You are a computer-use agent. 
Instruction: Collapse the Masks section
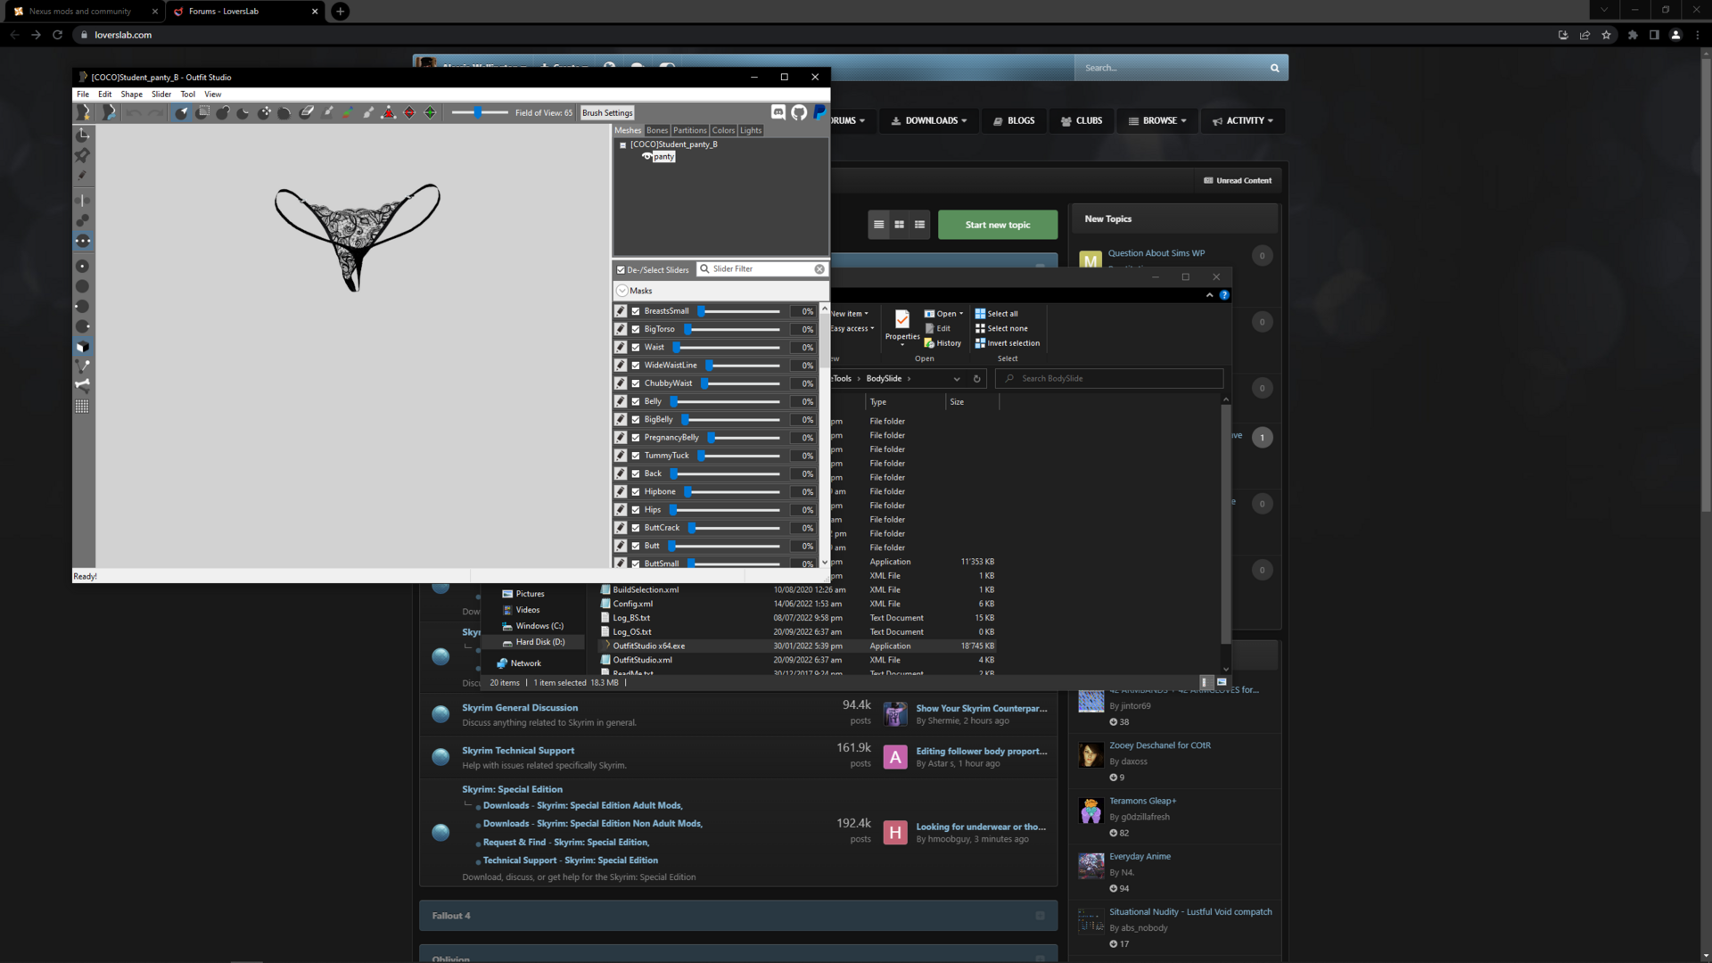622,291
